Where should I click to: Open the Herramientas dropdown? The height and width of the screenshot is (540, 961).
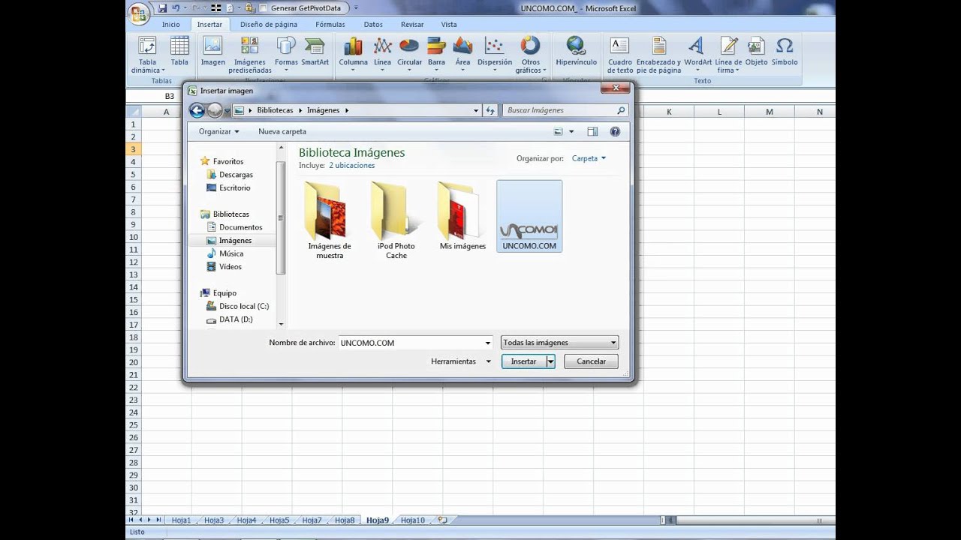point(460,361)
